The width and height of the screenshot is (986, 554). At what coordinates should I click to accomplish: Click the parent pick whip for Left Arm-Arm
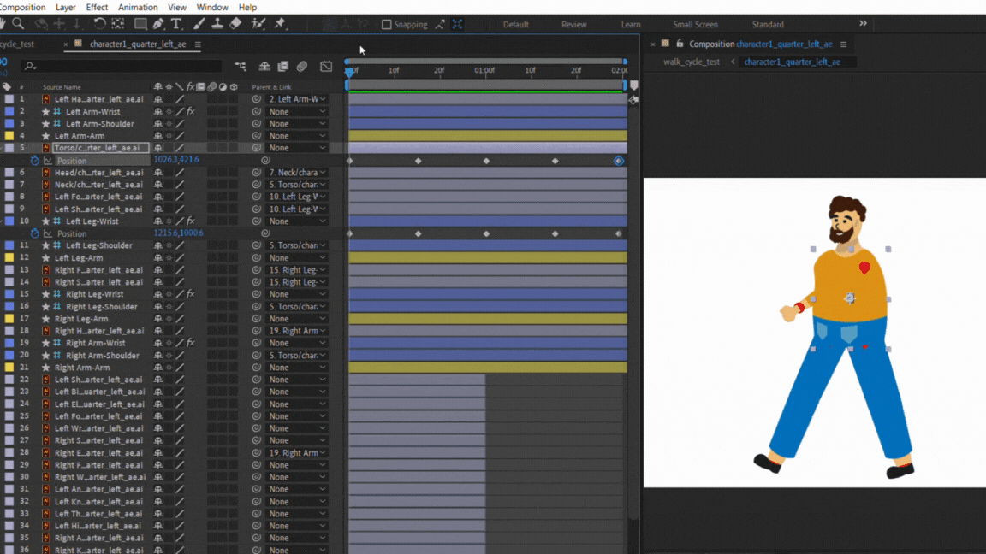(257, 136)
